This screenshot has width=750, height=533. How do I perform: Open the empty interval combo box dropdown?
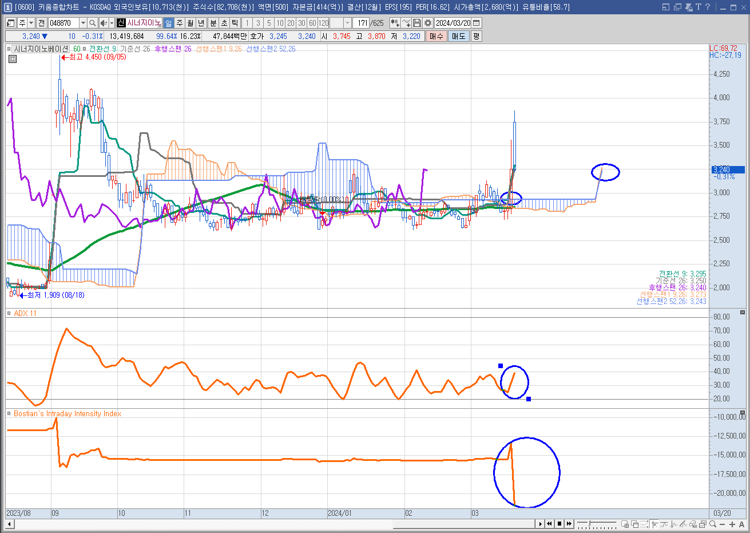tap(348, 23)
